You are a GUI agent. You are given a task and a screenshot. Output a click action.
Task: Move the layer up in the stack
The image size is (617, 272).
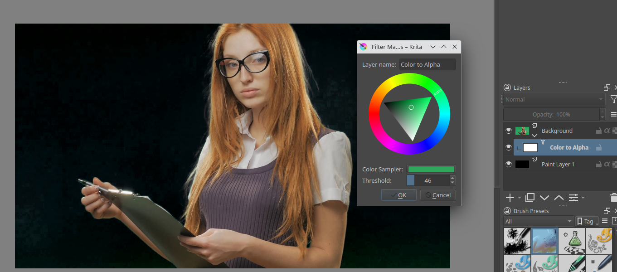[x=559, y=198]
